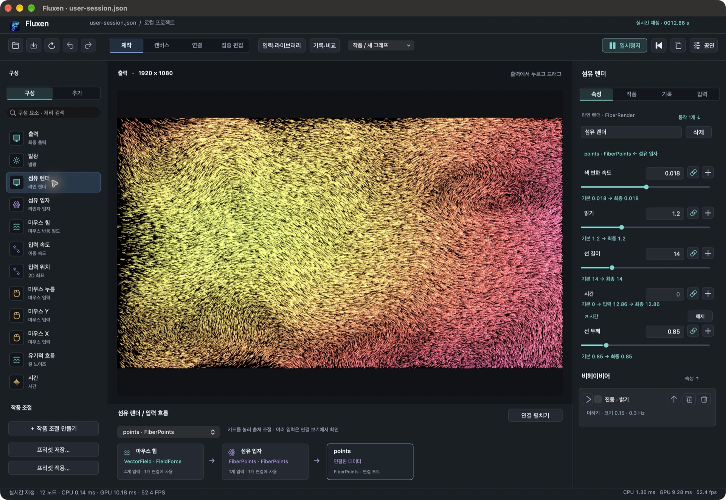Open the 기록 tab in properties panel
This screenshot has width=726, height=500.
point(666,94)
